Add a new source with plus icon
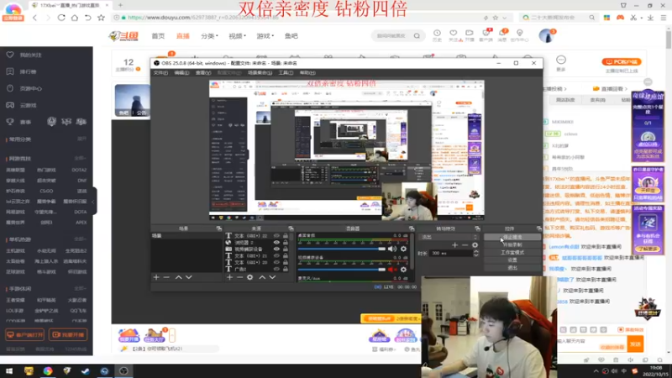 point(229,277)
